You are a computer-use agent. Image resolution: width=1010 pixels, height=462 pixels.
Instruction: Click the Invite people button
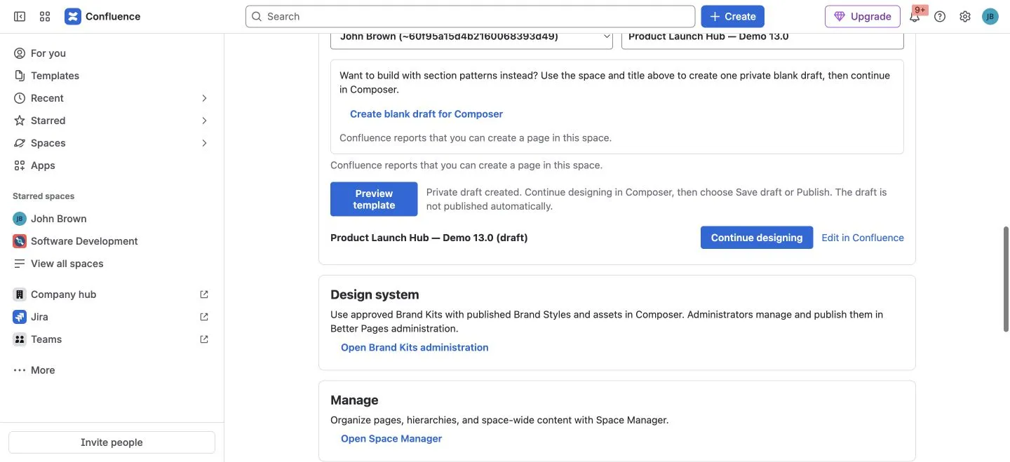[112, 442]
